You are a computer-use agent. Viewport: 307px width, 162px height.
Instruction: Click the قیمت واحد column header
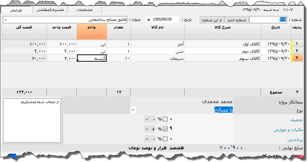point(62,32)
